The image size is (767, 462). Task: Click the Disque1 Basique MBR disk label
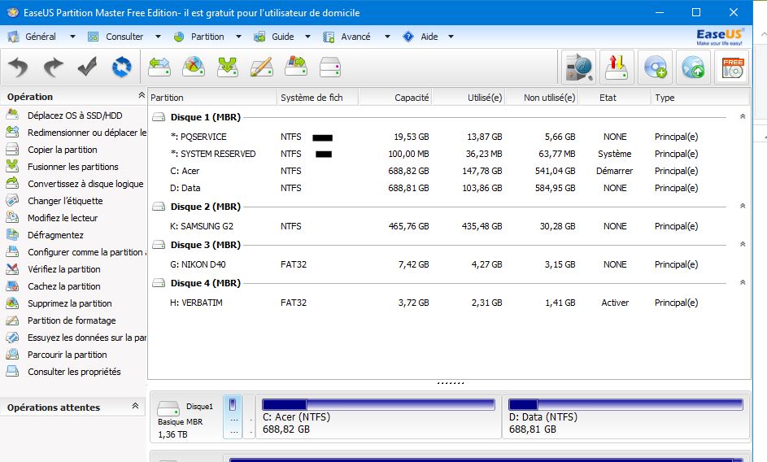[185, 420]
